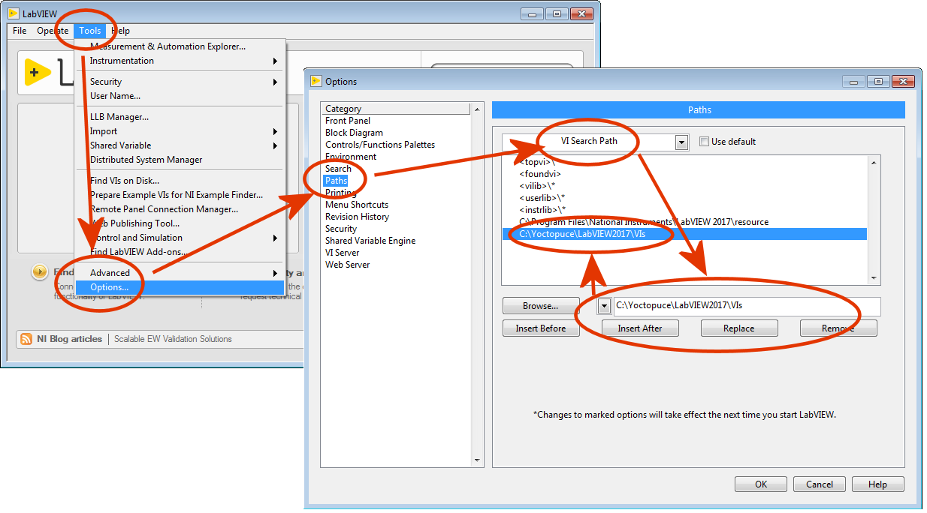Open the path history dropdown beside Browse
This screenshot has height=513, width=927.
604,306
